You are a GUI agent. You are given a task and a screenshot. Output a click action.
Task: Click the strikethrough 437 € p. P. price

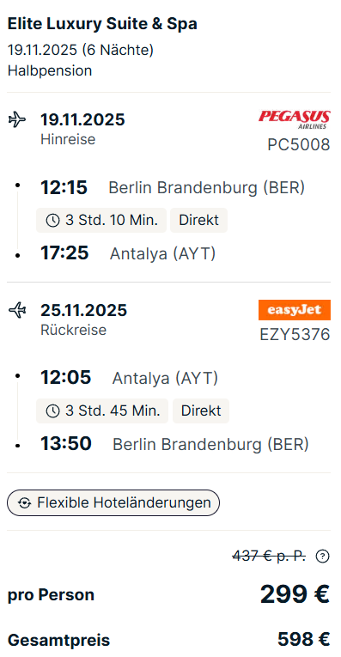269,557
